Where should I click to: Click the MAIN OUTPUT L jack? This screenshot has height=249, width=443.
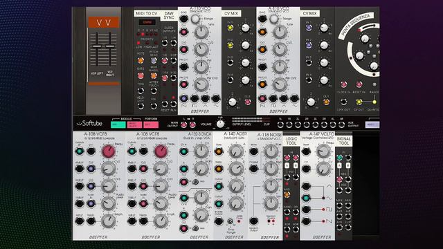pos(184,124)
